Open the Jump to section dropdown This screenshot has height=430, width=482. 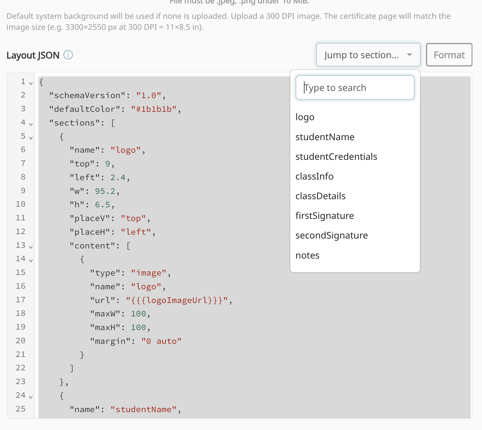[368, 55]
